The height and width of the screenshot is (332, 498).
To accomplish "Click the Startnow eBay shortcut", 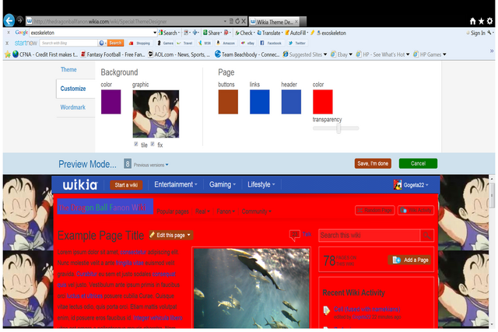I will 247,44.
